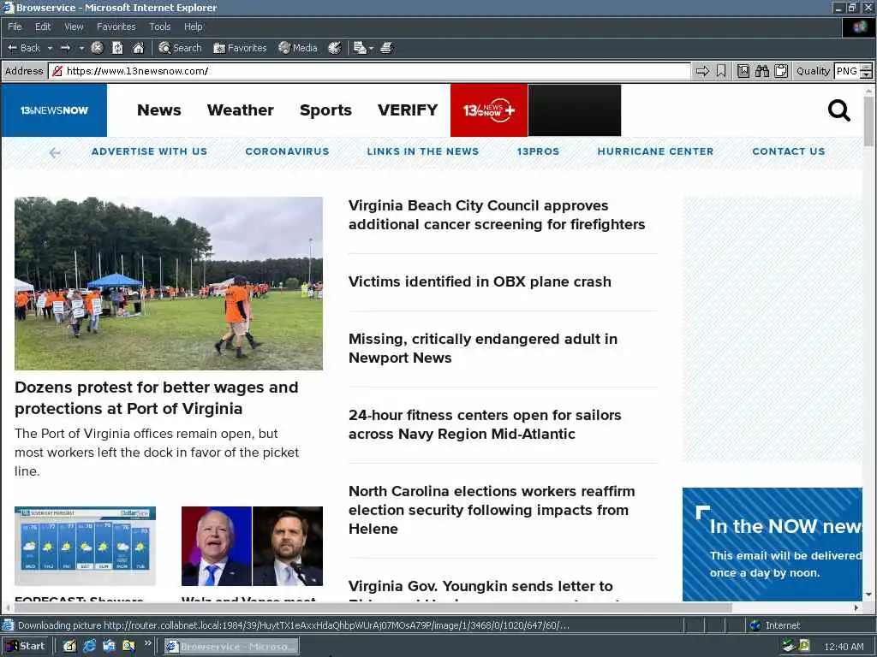
Task: Open the Media toolbar button
Action: pyautogui.click(x=298, y=48)
